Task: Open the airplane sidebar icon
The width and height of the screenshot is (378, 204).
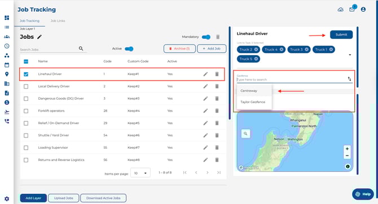Action: pyautogui.click(x=7, y=112)
